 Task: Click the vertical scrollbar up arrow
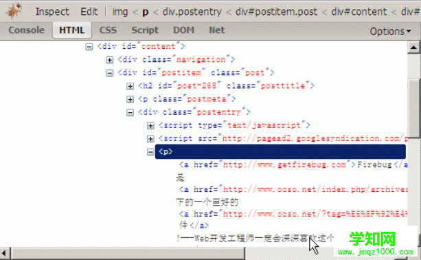click(x=413, y=47)
